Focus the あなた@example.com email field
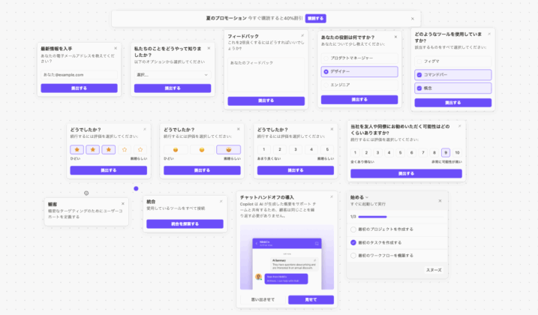 point(80,75)
